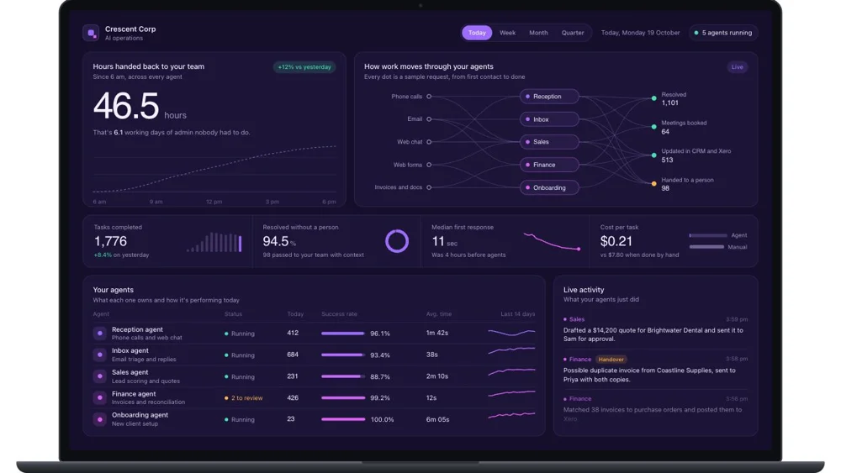Click the 684 today count for Inbox agent

[293, 355]
